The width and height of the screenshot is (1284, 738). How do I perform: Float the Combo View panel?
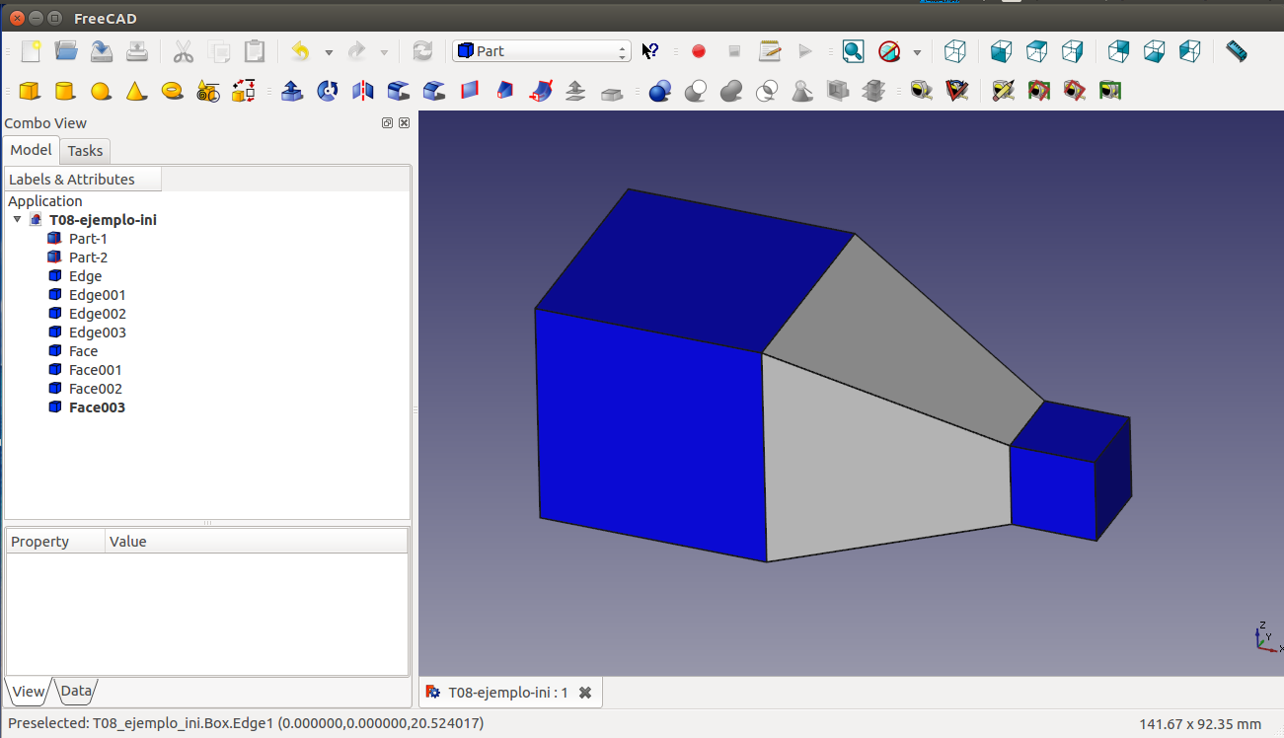click(x=387, y=123)
